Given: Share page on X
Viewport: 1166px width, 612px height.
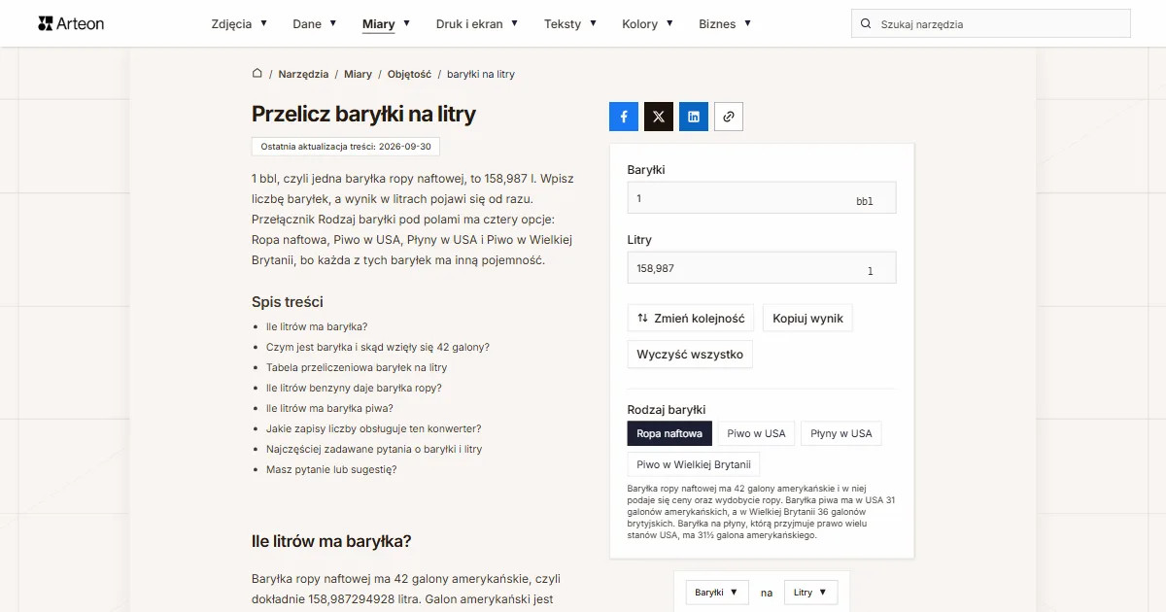Looking at the screenshot, I should point(659,117).
